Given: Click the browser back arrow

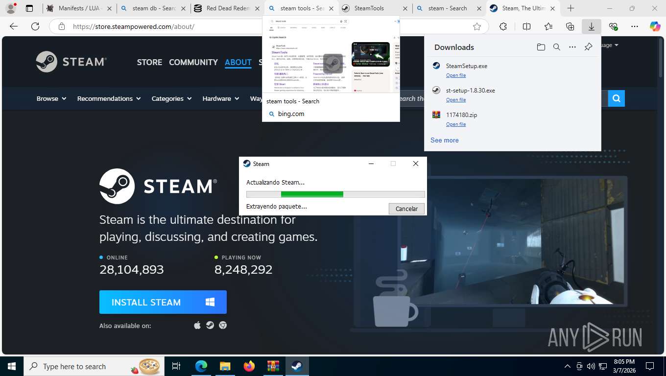Looking at the screenshot, I should (x=14, y=26).
